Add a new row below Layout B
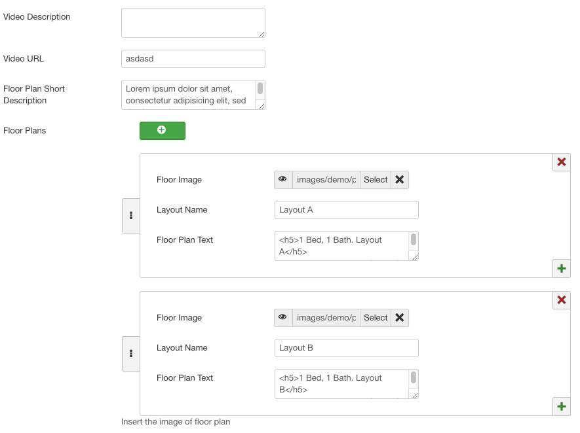Image resolution: width=580 pixels, height=433 pixels. (561, 406)
